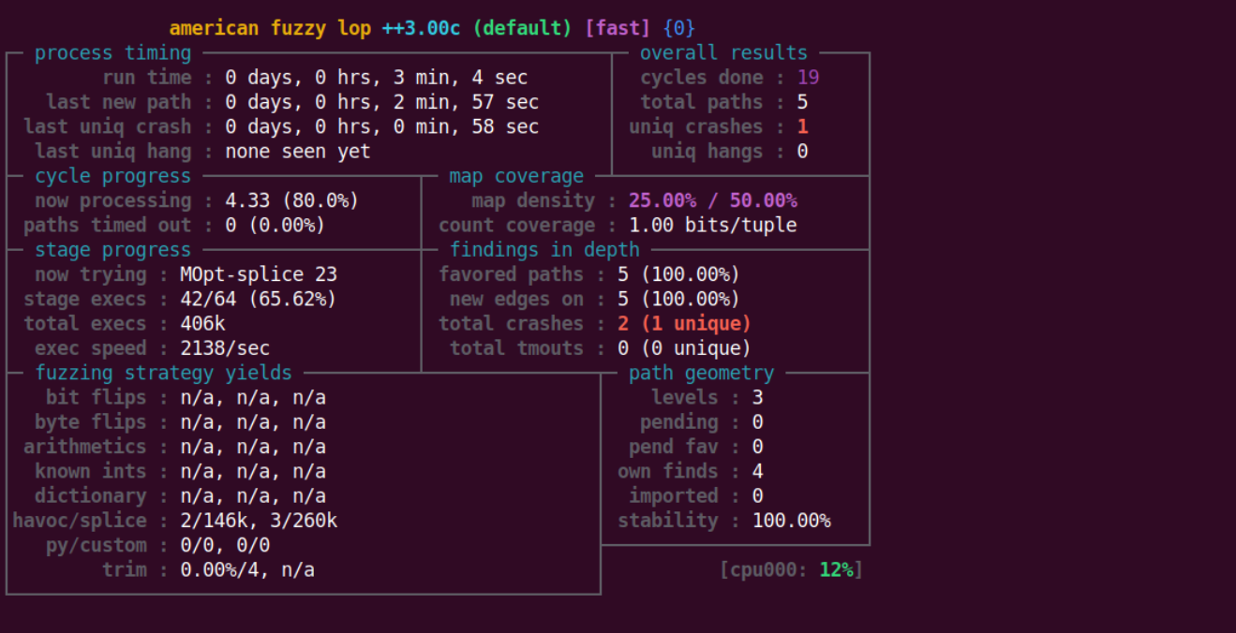Click the process timing section header

coord(112,53)
